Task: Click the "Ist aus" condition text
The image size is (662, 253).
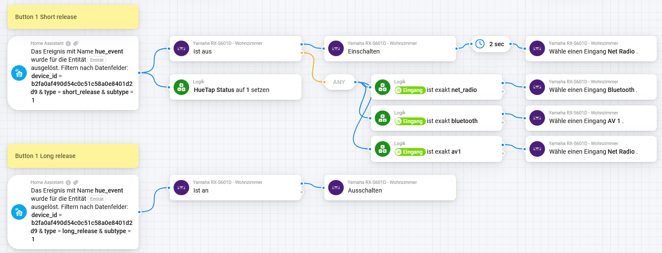Action: [203, 51]
